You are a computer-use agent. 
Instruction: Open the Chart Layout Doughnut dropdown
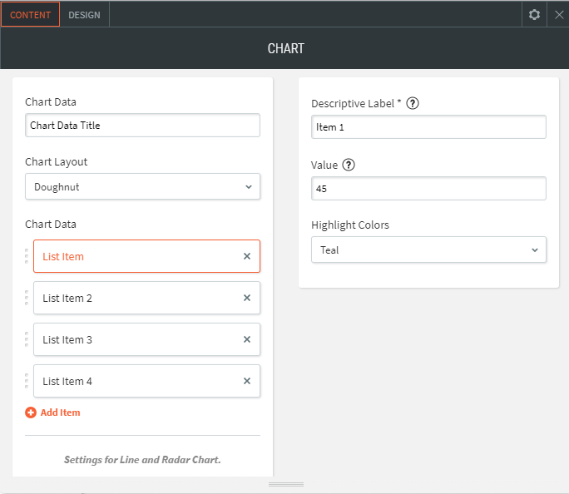(142, 187)
